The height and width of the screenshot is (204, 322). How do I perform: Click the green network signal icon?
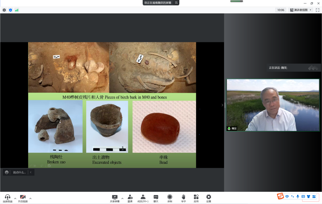tap(17, 10)
